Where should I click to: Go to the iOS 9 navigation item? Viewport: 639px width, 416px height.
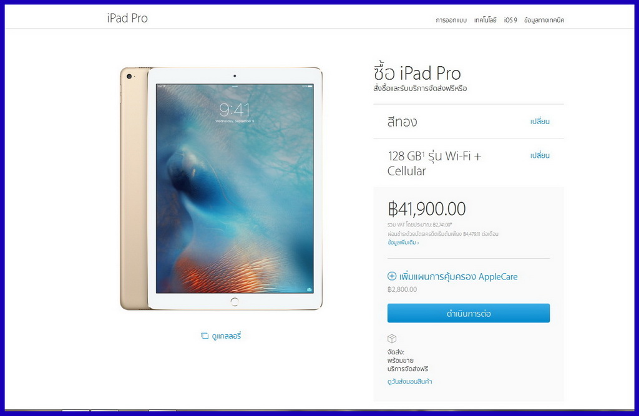pos(510,20)
